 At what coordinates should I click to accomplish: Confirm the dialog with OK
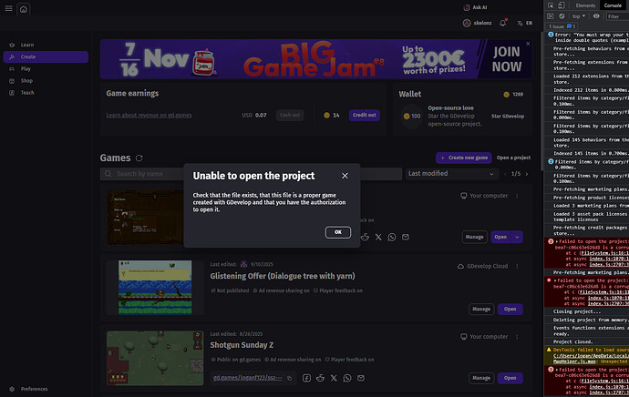point(338,232)
